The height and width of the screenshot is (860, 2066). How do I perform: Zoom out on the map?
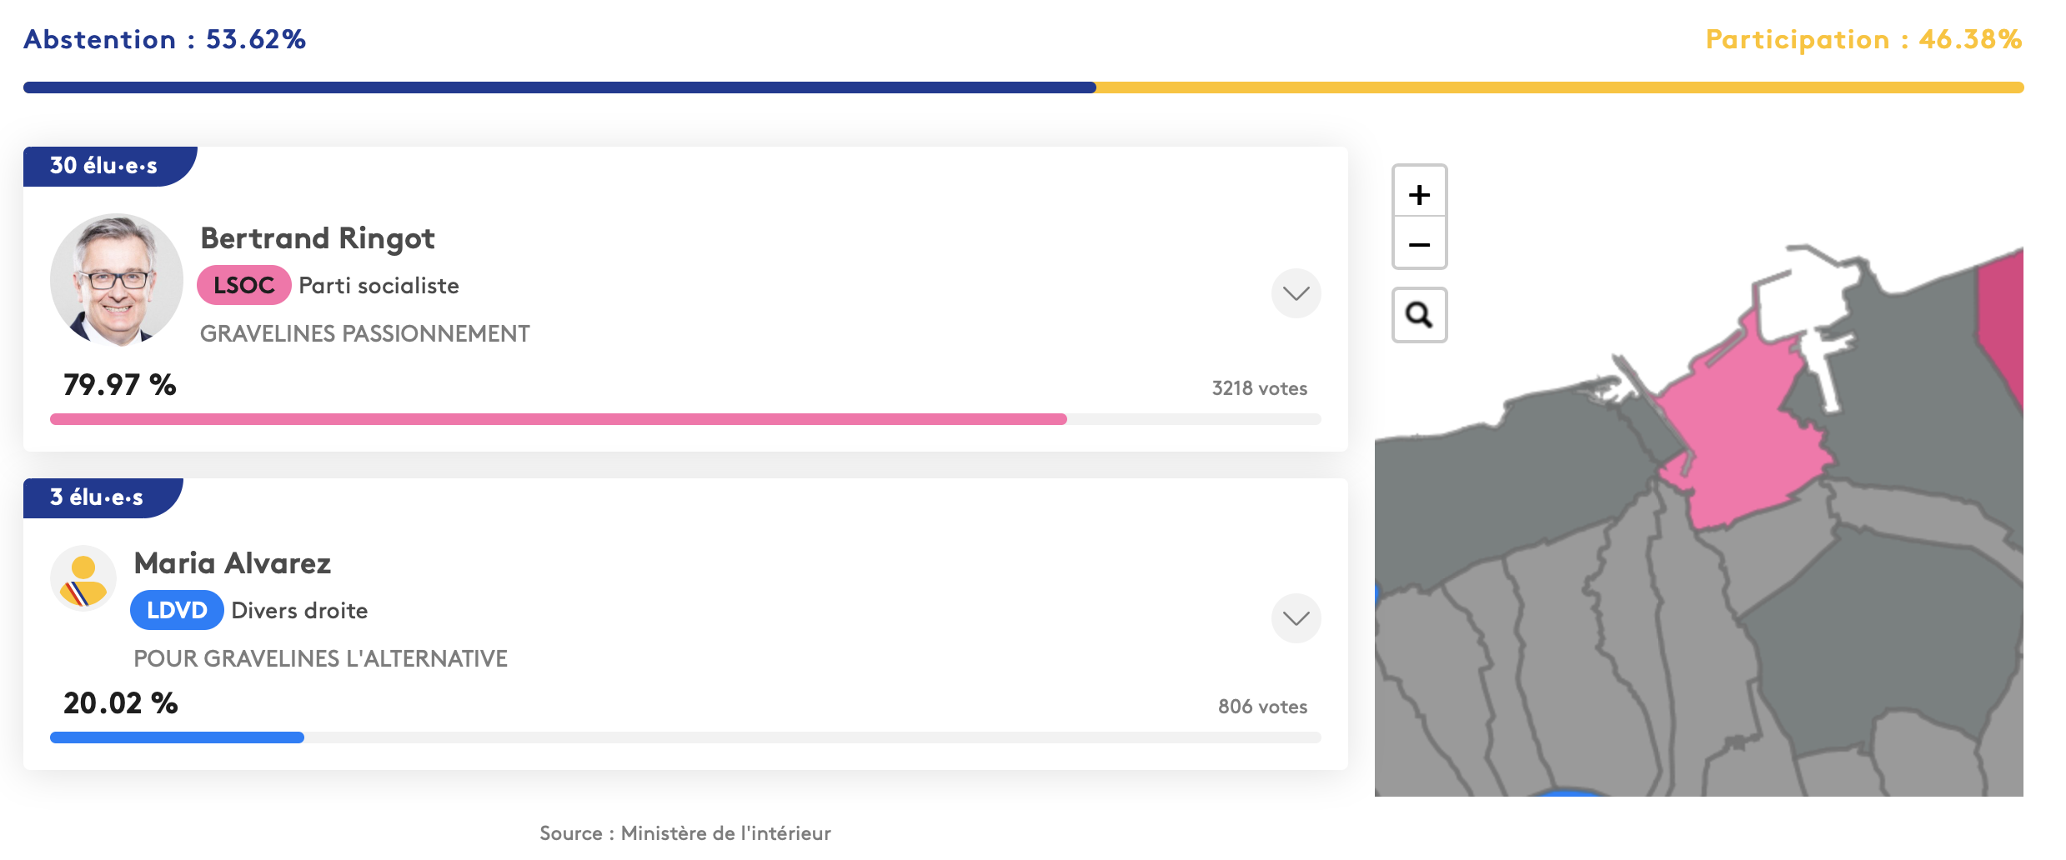click(1419, 245)
